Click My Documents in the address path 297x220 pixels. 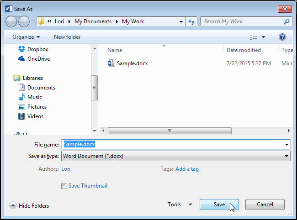point(93,21)
